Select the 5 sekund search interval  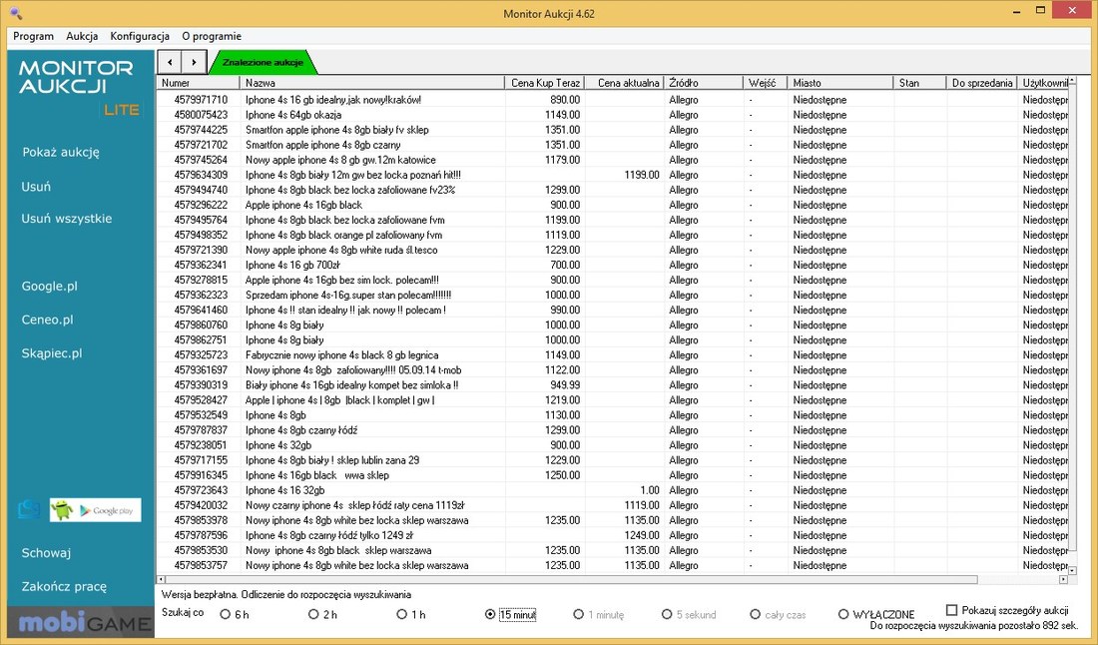coord(689,614)
